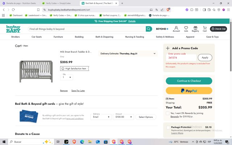Image resolution: width=232 pixels, height=145 pixels.
Task: Open the Safety & Wellness menu
Action: 165,37
